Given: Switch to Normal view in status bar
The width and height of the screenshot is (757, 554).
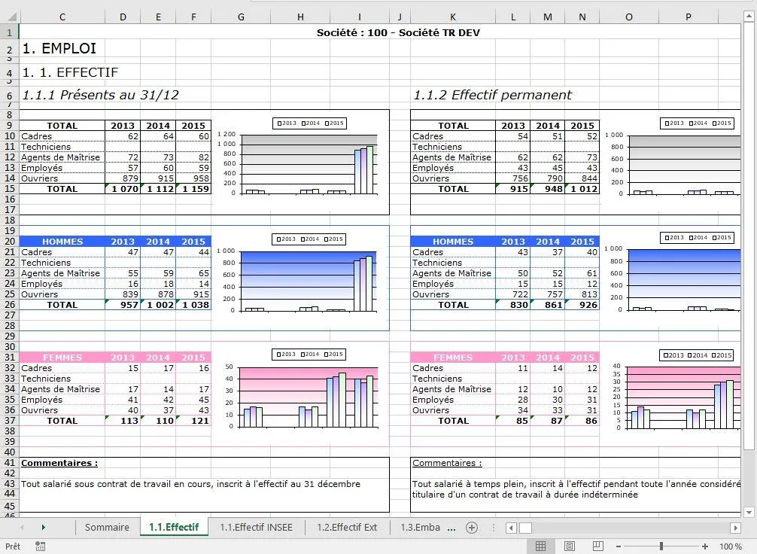Looking at the screenshot, I should 541,546.
